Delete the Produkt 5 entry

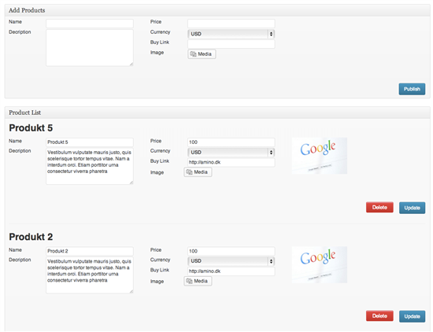(x=379, y=208)
